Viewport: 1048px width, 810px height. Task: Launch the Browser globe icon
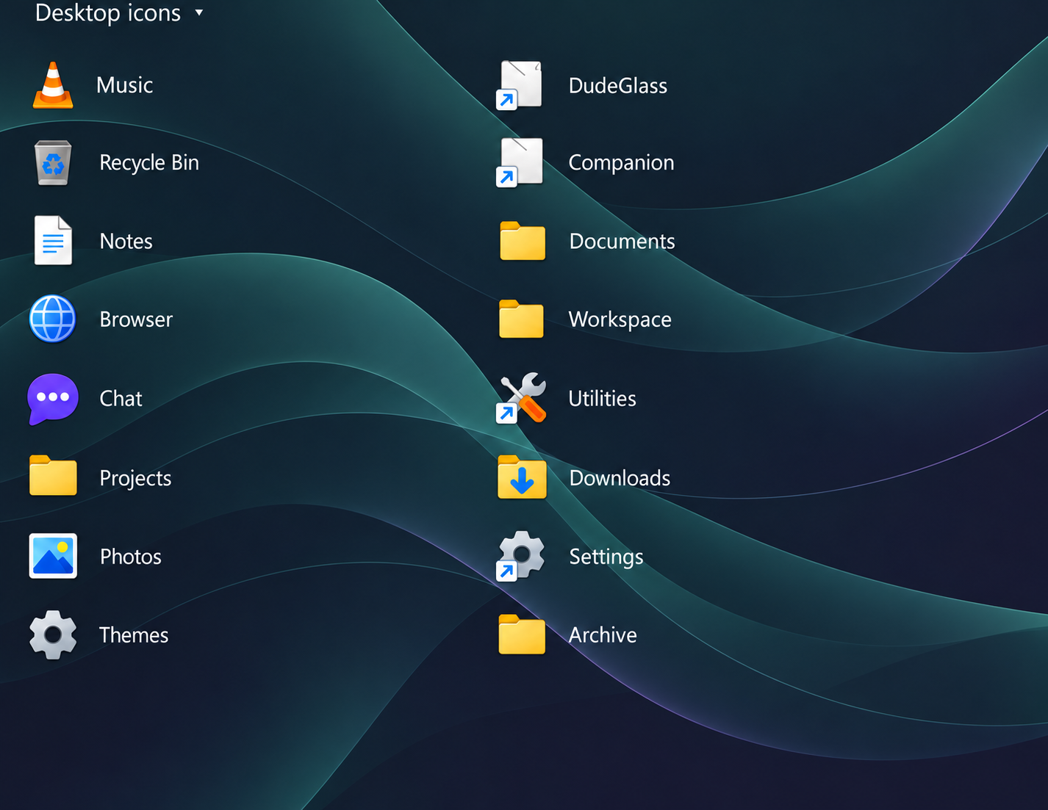pos(53,319)
